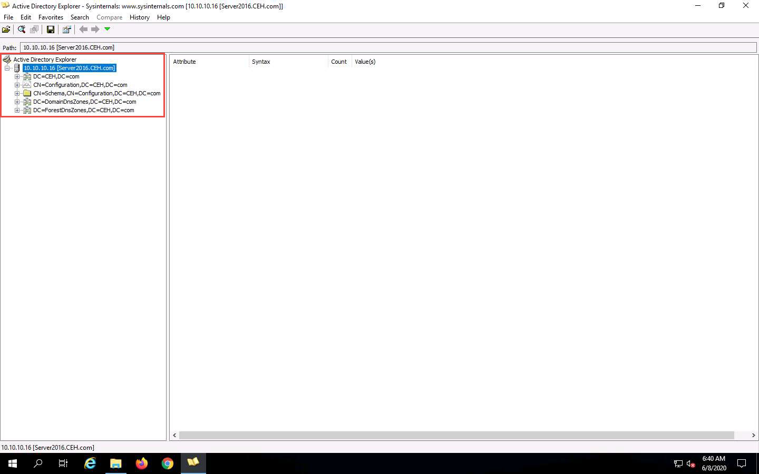Screen dimensions: 759x474
Task: Click the muted volume tray icon
Action: pyautogui.click(x=691, y=464)
